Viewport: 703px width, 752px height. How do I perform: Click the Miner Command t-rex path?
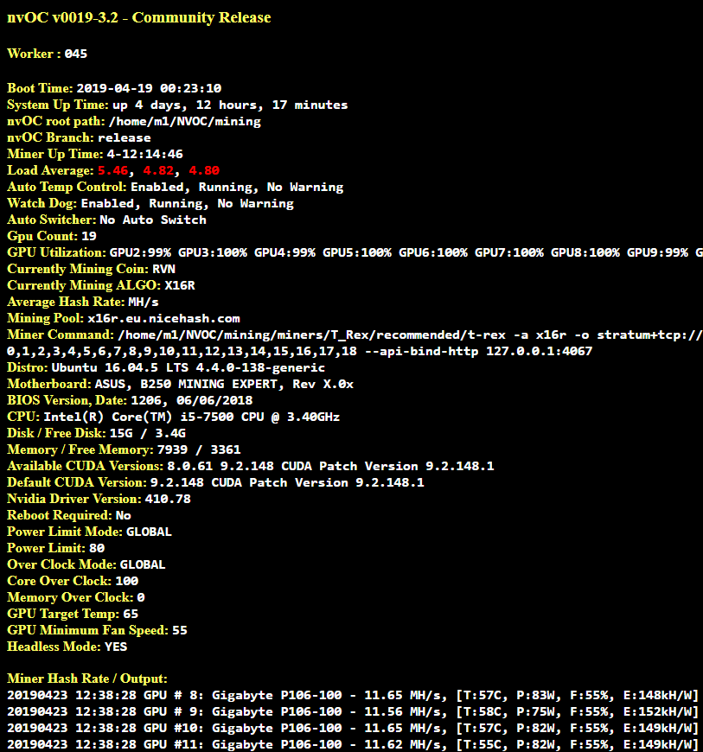pyautogui.click(x=311, y=335)
